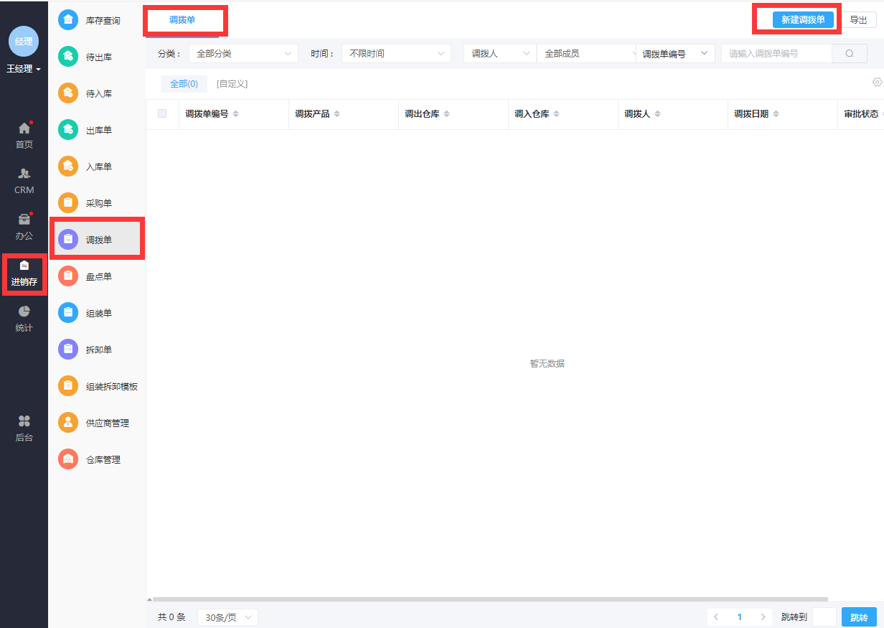
Task: Select the [自定义] filter tab
Action: click(x=232, y=84)
